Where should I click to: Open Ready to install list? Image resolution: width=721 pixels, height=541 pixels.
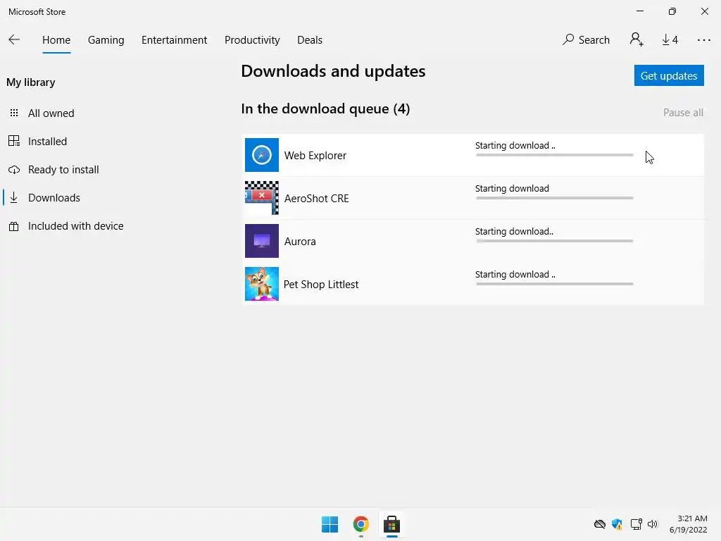63,169
